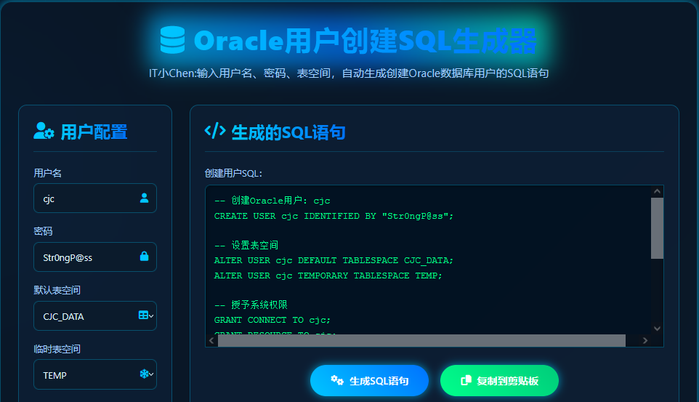Viewport: 699px width, 402px height.
Task: Click the SQL box scroll-up arrow
Action: point(657,191)
